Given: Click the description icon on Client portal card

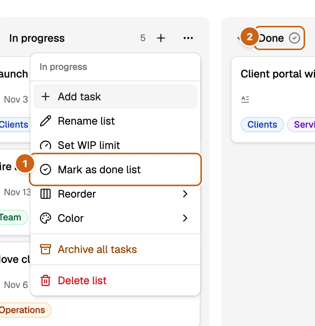Looking at the screenshot, I should (x=245, y=99).
